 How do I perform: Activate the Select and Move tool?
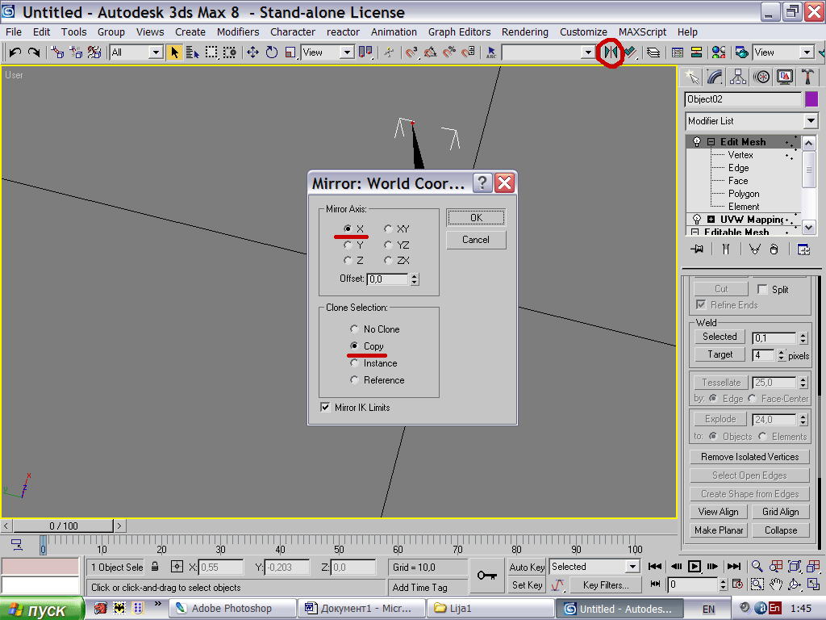(x=252, y=52)
